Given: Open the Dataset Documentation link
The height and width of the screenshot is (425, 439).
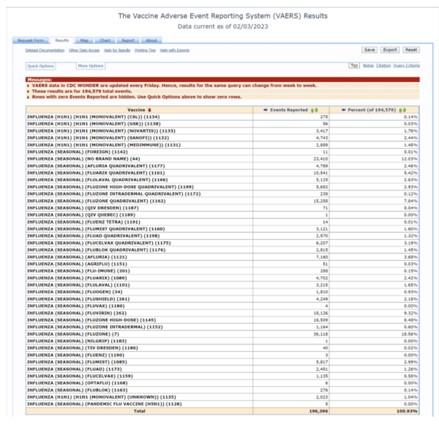Looking at the screenshot, I should click(x=45, y=51).
